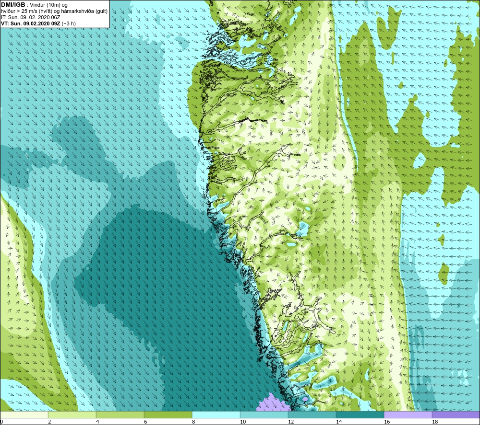Click the DMI/IGB title text

point(13,5)
